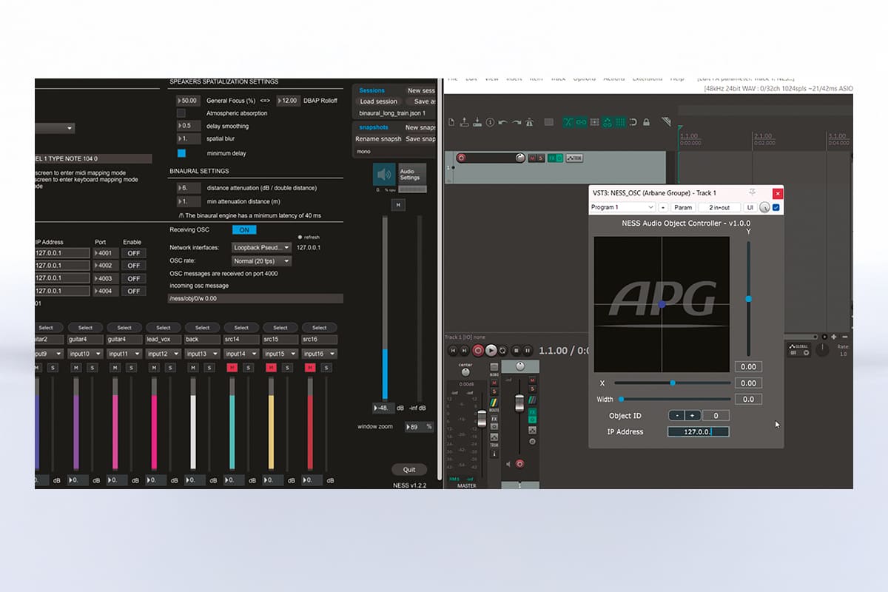Toggle the minimum delay checkbox

pos(181,153)
